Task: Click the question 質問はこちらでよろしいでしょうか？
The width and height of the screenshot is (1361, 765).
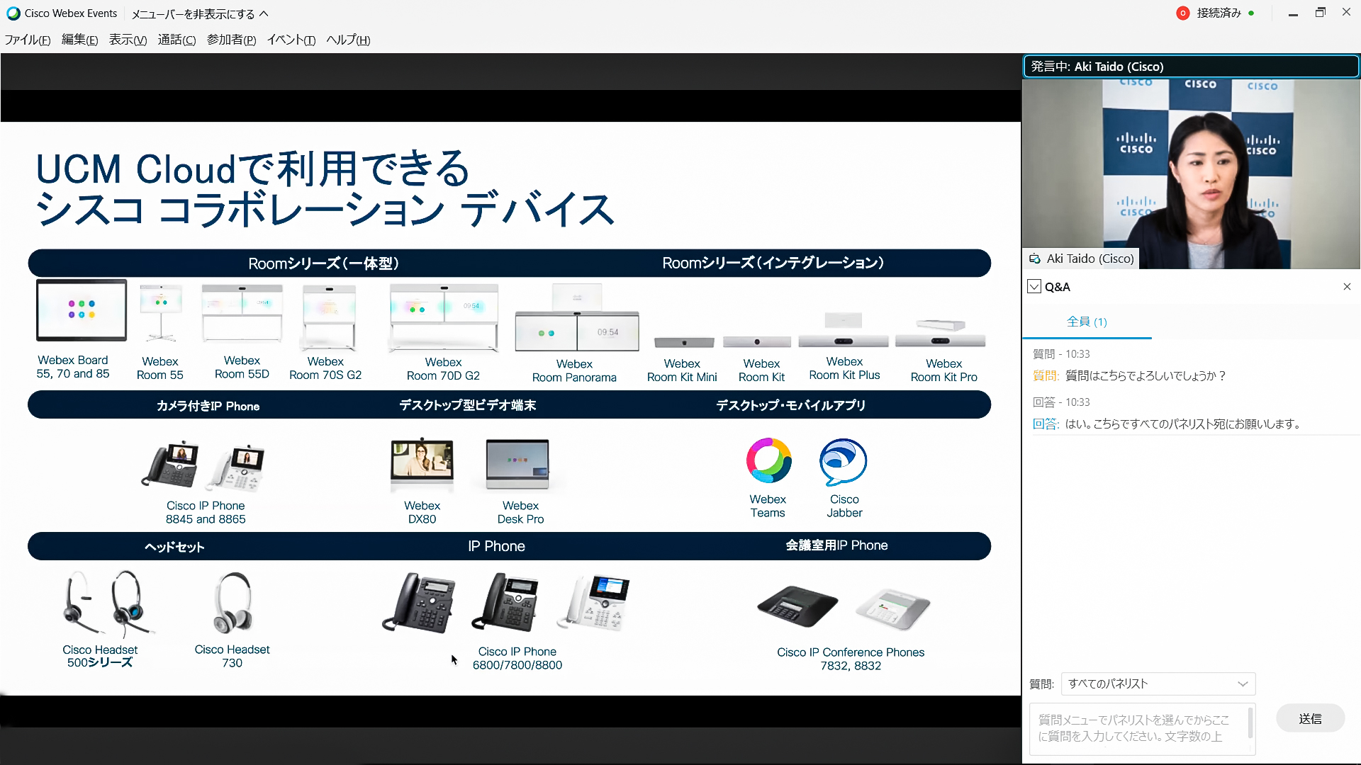Action: pyautogui.click(x=1146, y=375)
